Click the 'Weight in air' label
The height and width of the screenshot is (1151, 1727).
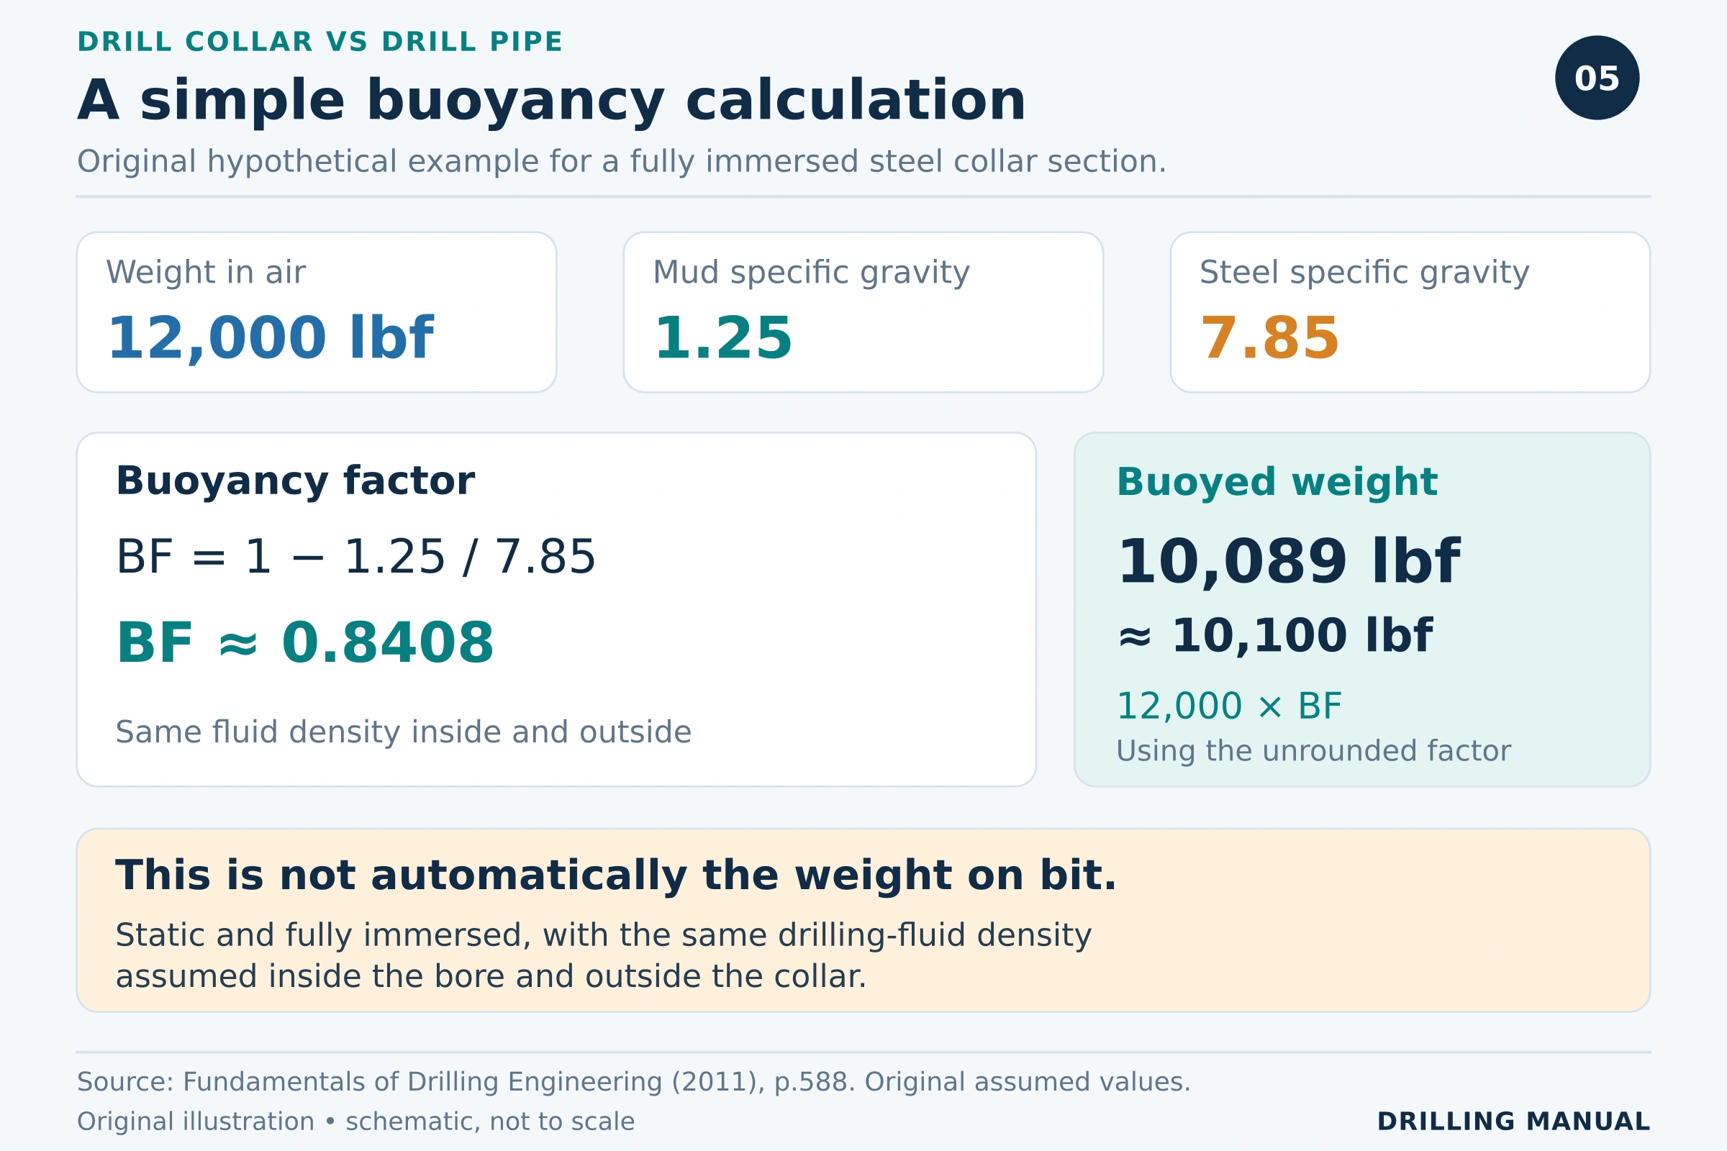[206, 273]
